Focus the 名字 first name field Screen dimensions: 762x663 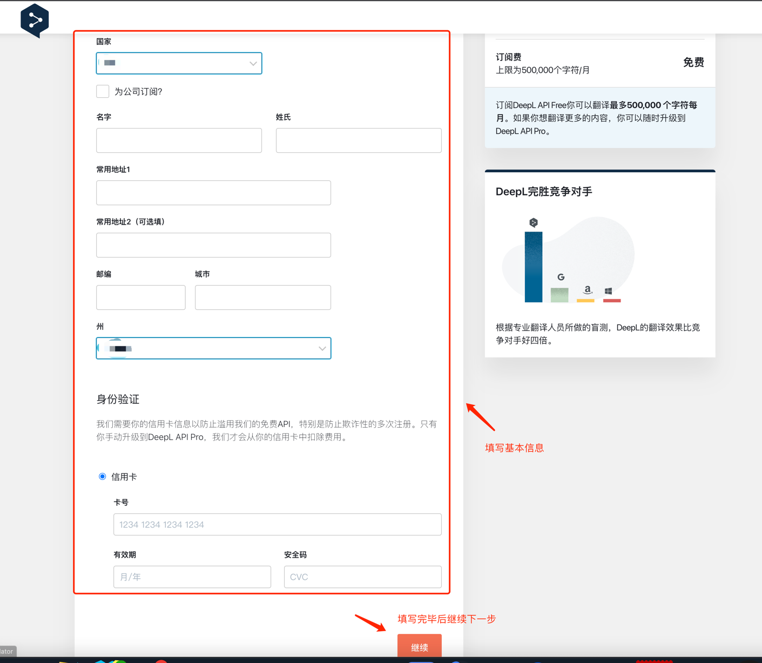coord(179,140)
